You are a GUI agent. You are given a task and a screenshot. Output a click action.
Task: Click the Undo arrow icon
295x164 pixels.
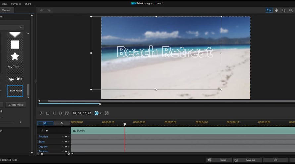pos(42,10)
